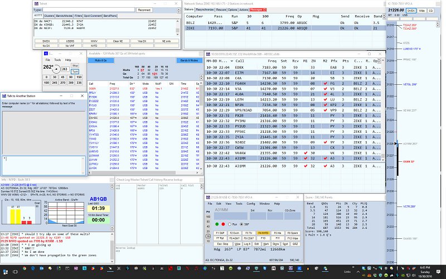Click spinner arrows beside Available window totals
Image resolution: width=446 pixels, height=279 pixels.
(x=201, y=77)
